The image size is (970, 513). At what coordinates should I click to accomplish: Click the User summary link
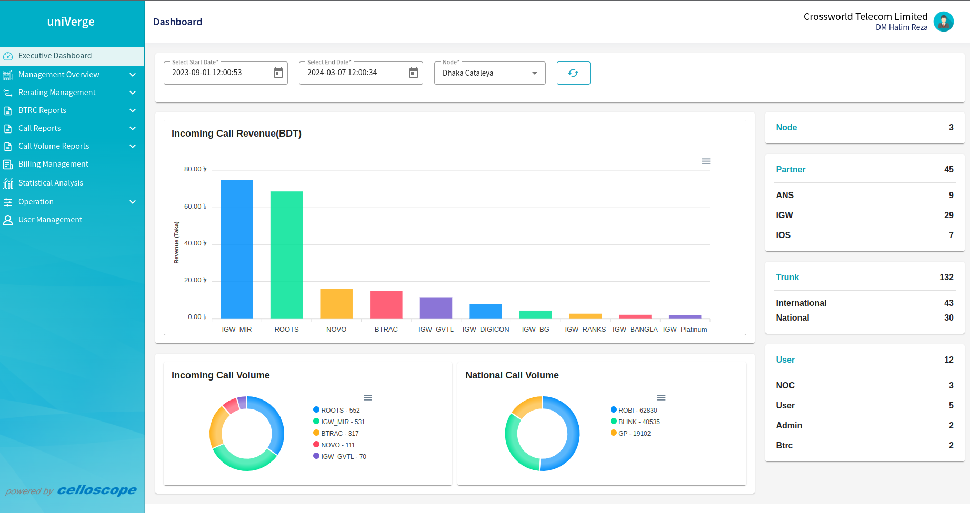click(x=785, y=360)
